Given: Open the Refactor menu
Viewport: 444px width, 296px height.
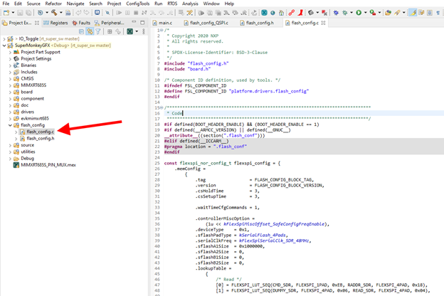Looking at the screenshot, I should [x=53, y=4].
